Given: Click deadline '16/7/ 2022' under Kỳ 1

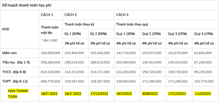Looking at the screenshot, I should pos(73,94).
